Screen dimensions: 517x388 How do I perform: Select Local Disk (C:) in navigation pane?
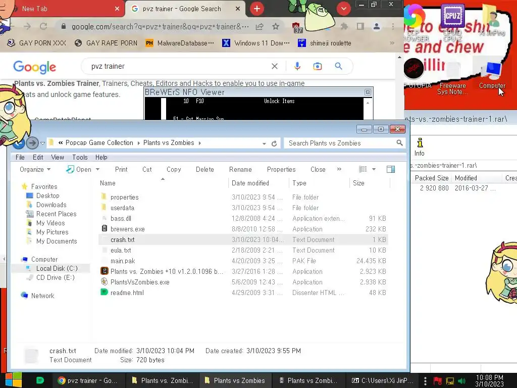[x=57, y=269]
